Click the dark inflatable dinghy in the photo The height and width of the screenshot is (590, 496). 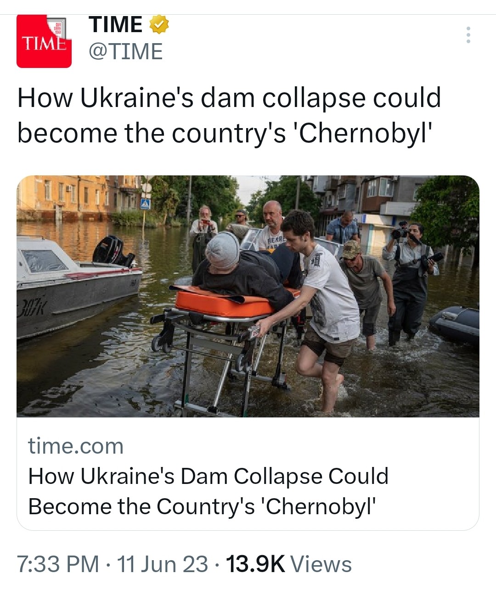click(455, 324)
